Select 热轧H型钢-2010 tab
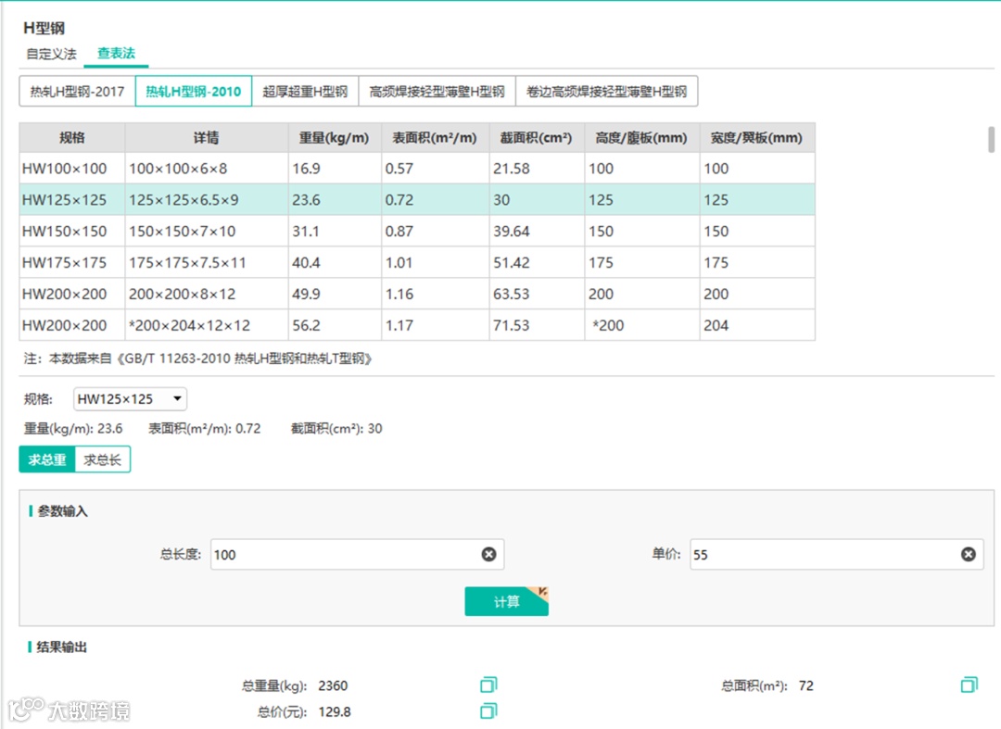This screenshot has height=729, width=1001. [x=194, y=91]
